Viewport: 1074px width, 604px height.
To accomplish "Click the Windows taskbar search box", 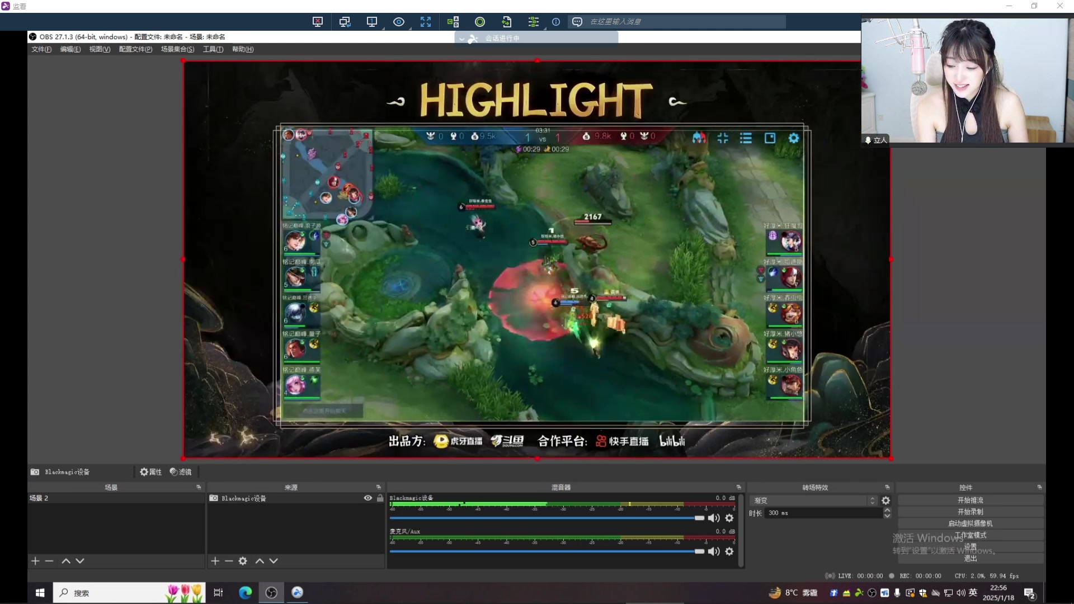I will [x=129, y=593].
